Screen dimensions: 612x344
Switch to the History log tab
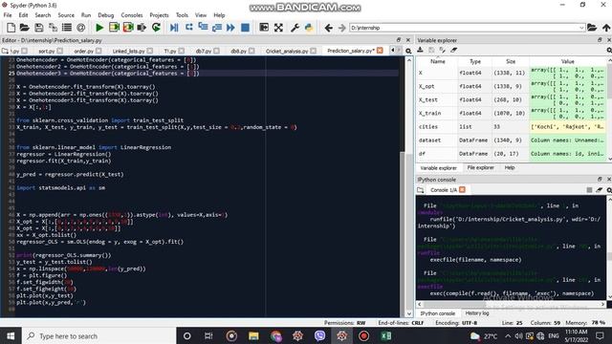pos(477,313)
